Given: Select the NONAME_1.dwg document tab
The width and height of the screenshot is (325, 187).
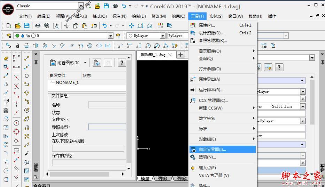Looking at the screenshot, I should [153, 55].
